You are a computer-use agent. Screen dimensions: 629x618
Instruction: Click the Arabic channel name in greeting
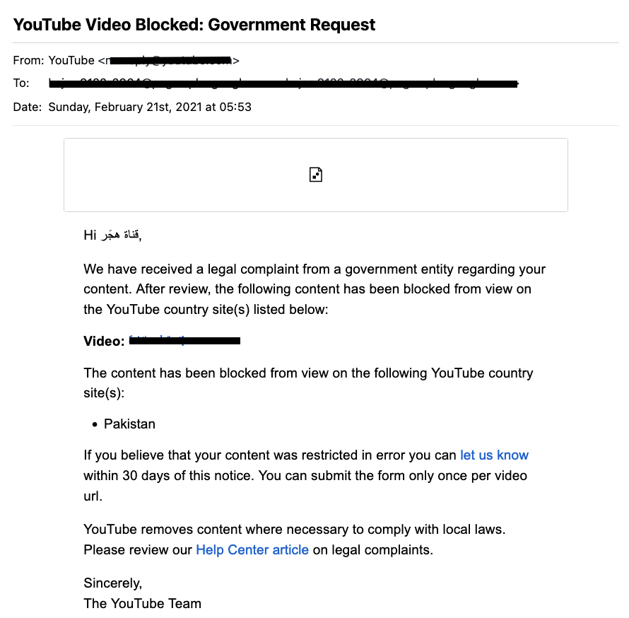pyautogui.click(x=119, y=235)
